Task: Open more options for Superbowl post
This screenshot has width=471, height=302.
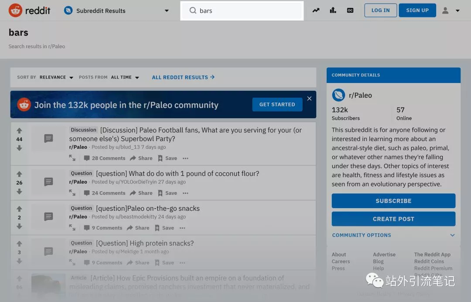Action: coord(185,158)
